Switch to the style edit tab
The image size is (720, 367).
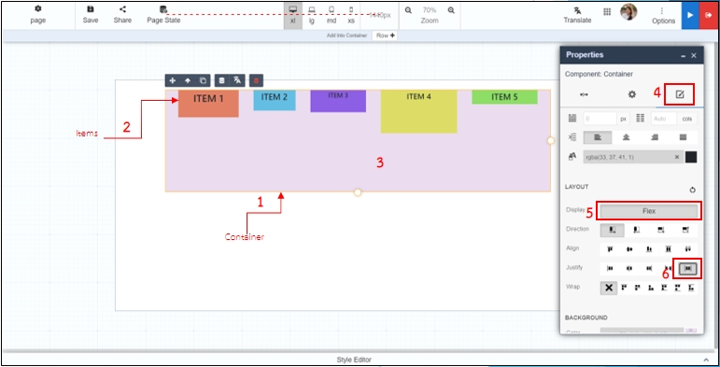coord(680,94)
